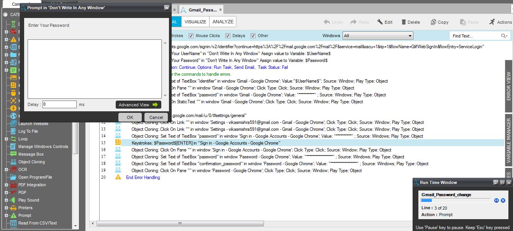Click the Advanced View button
Viewport: 513px width, 231px height.
[138, 105]
